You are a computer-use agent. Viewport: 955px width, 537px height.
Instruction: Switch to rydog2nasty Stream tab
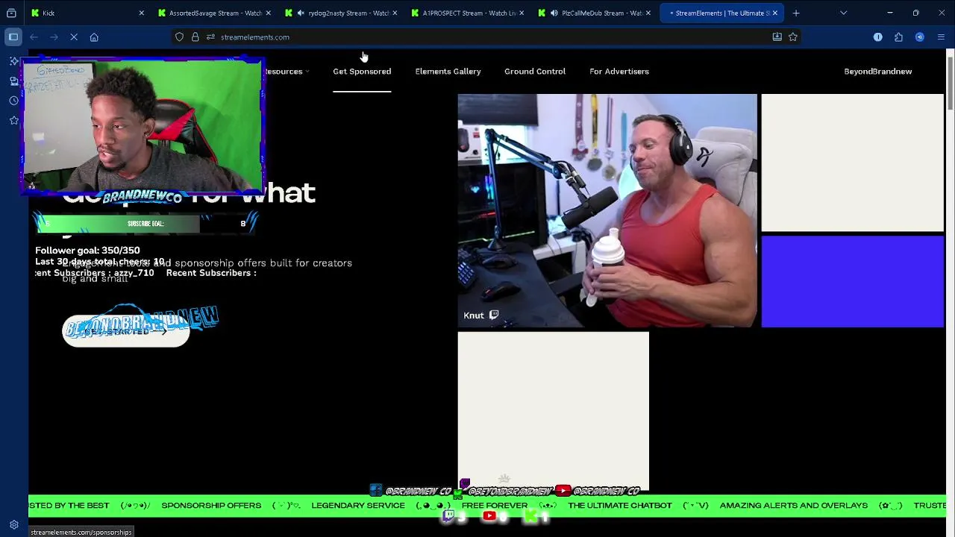(342, 13)
